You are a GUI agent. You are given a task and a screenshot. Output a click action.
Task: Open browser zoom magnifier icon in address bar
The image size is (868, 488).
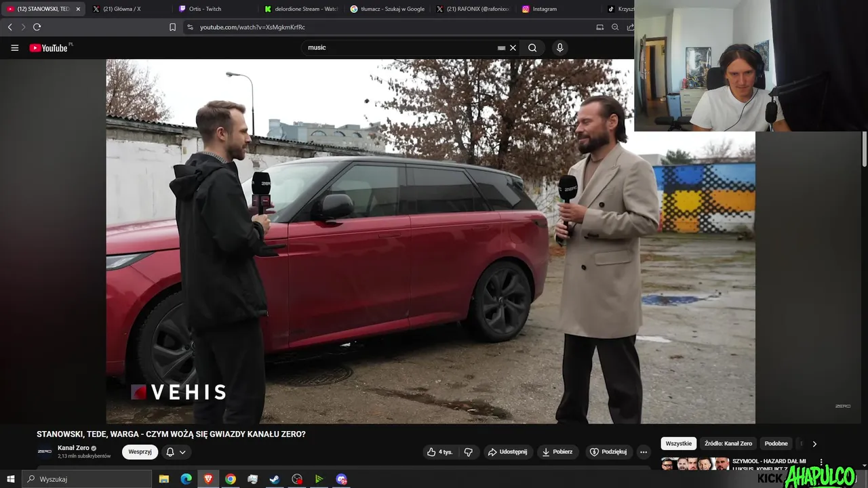coord(615,27)
